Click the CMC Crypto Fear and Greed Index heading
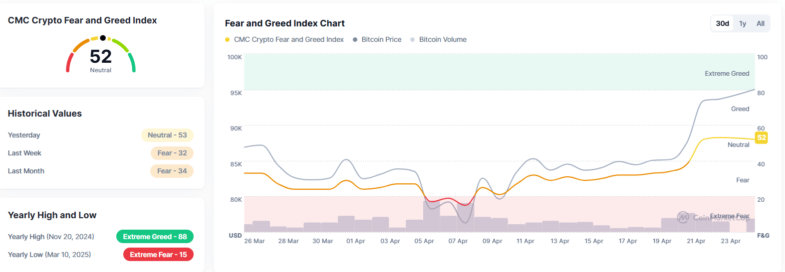Screen dimensions: 785x272 [x=82, y=20]
